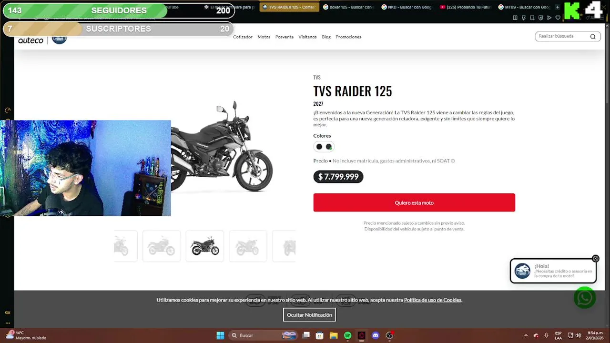
Task: Close the ¡Hola! chat popup
Action: (x=595, y=259)
